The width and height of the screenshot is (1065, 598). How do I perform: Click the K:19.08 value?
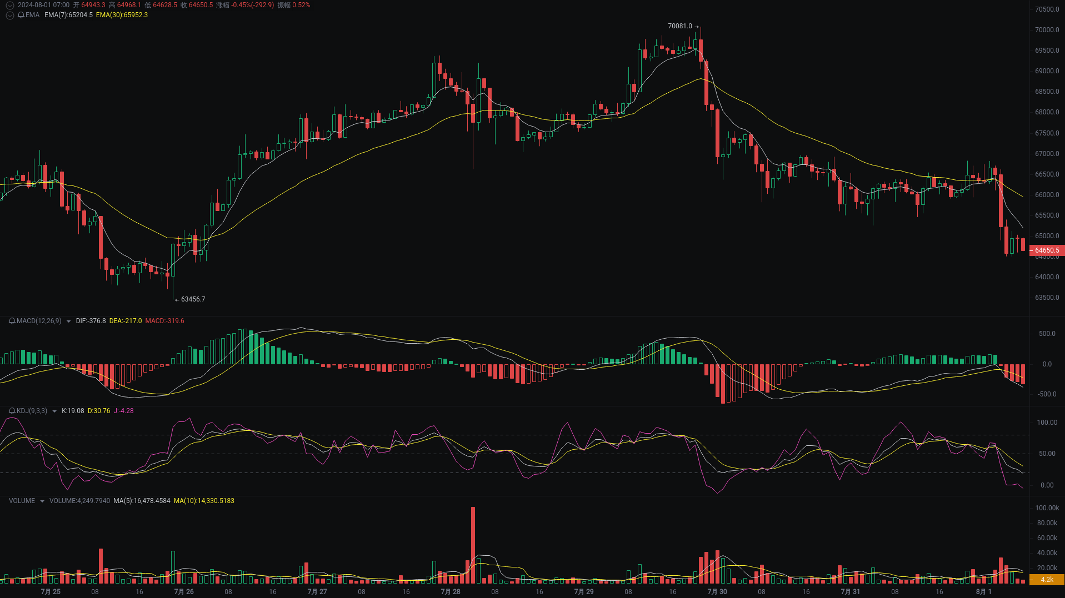point(73,411)
